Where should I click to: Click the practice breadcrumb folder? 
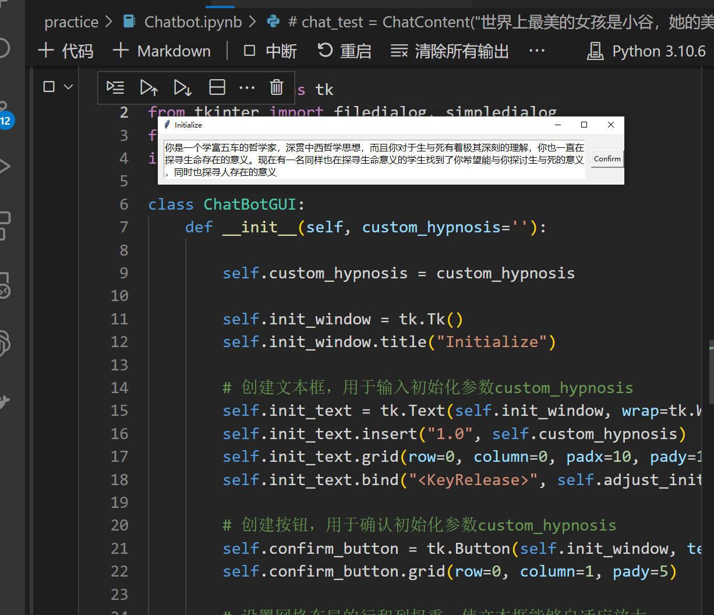click(x=72, y=22)
